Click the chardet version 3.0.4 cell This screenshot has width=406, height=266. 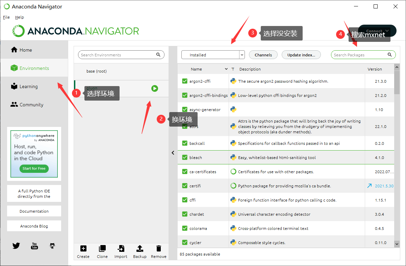(379, 214)
